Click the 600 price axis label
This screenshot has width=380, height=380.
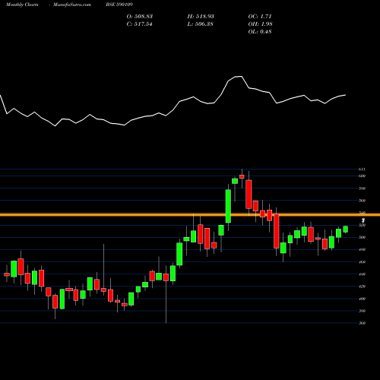(362, 176)
